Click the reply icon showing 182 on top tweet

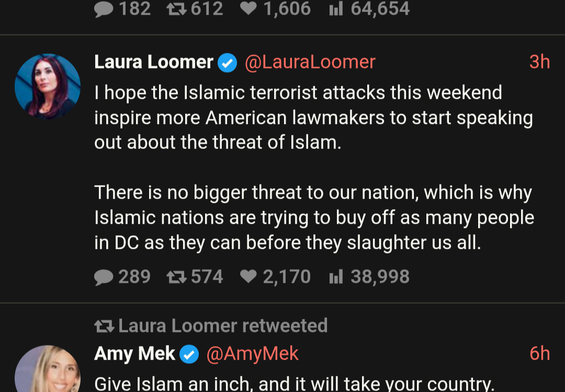[104, 9]
